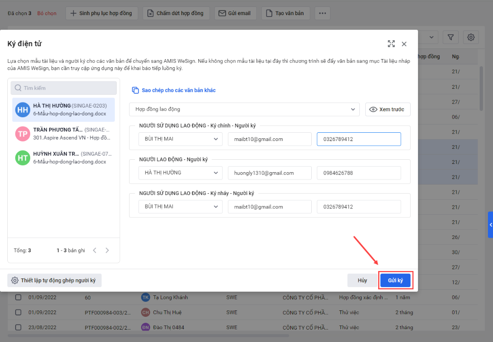The height and width of the screenshot is (342, 493).
Task: Click the HH avatar icon
Action: point(22,110)
